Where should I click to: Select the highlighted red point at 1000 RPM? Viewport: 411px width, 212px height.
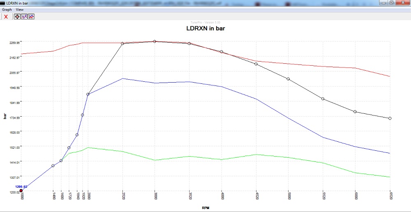click(21, 191)
